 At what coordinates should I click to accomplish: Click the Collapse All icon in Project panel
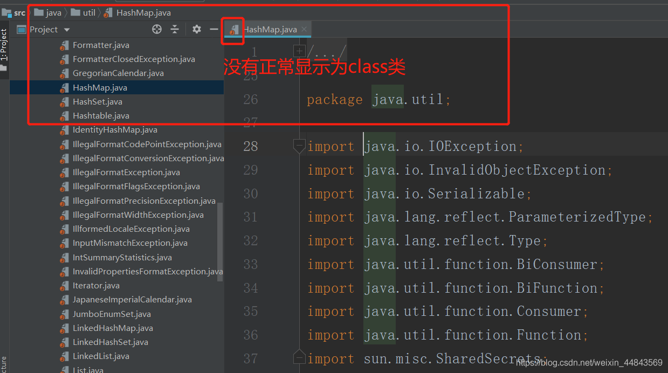175,29
